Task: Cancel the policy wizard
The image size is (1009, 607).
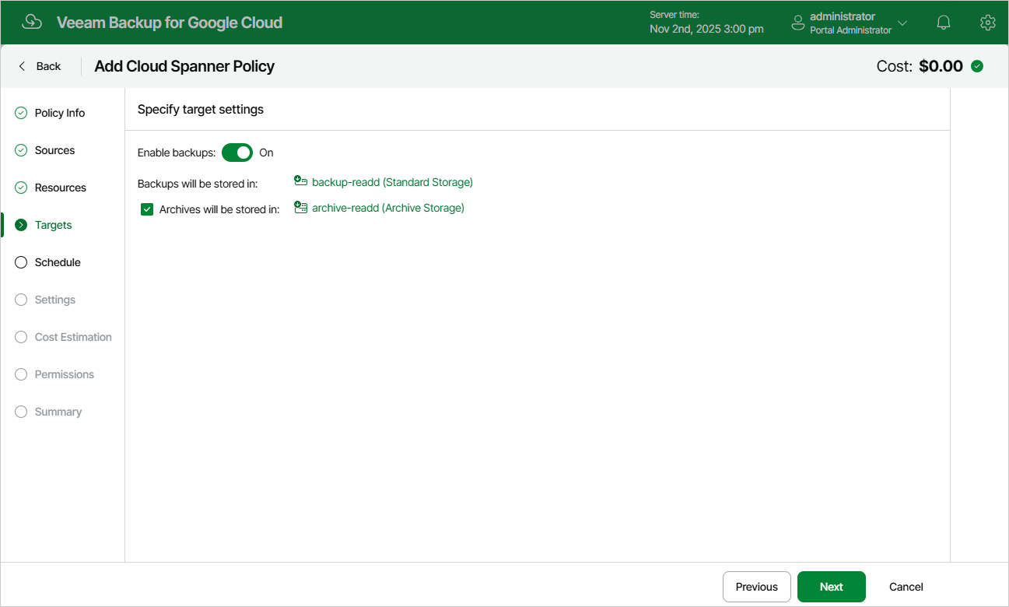Action: coord(906,587)
